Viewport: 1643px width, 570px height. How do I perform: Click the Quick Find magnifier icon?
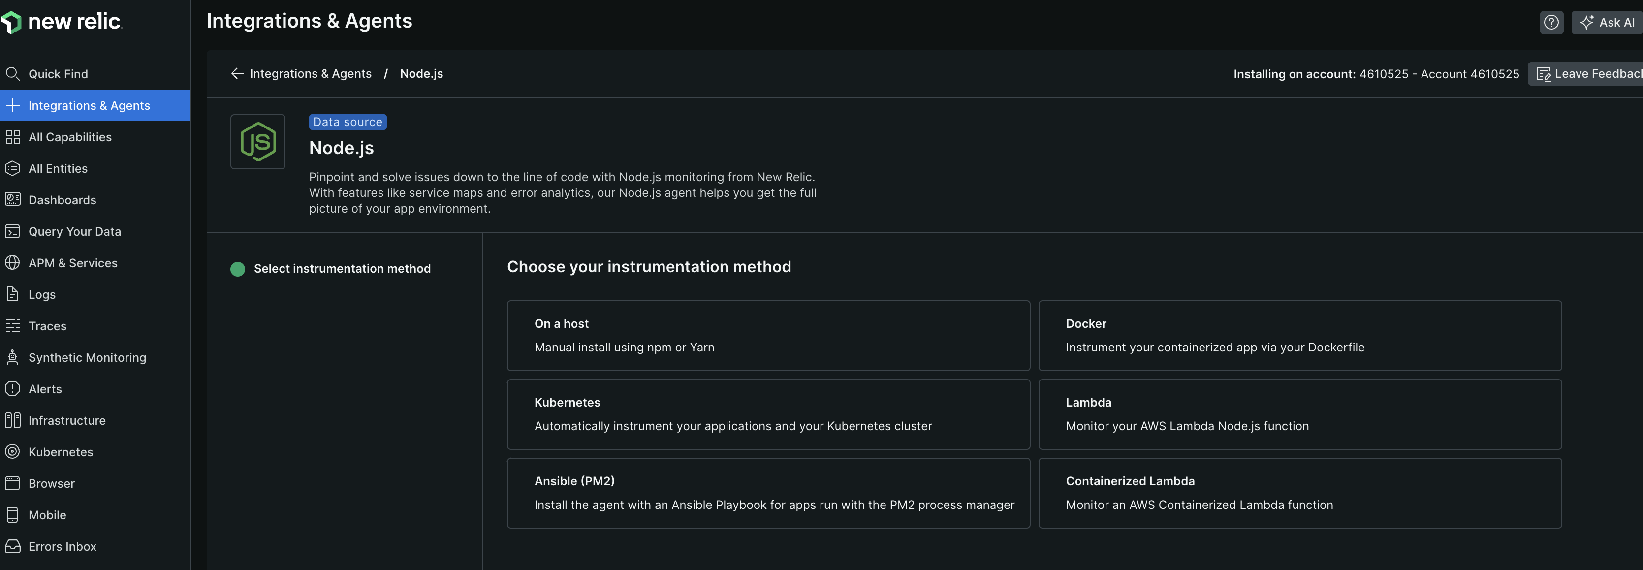[12, 74]
